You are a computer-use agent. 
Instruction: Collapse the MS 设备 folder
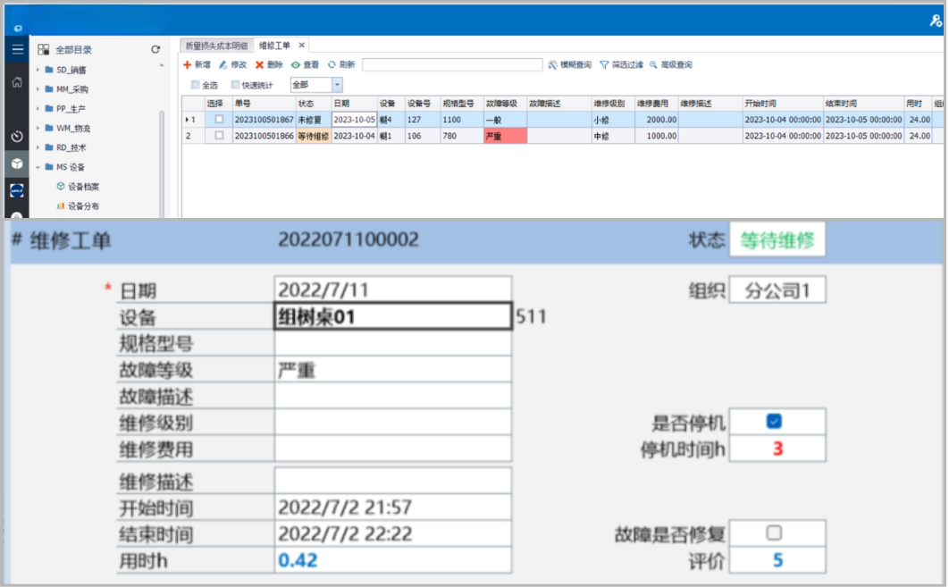[x=38, y=167]
